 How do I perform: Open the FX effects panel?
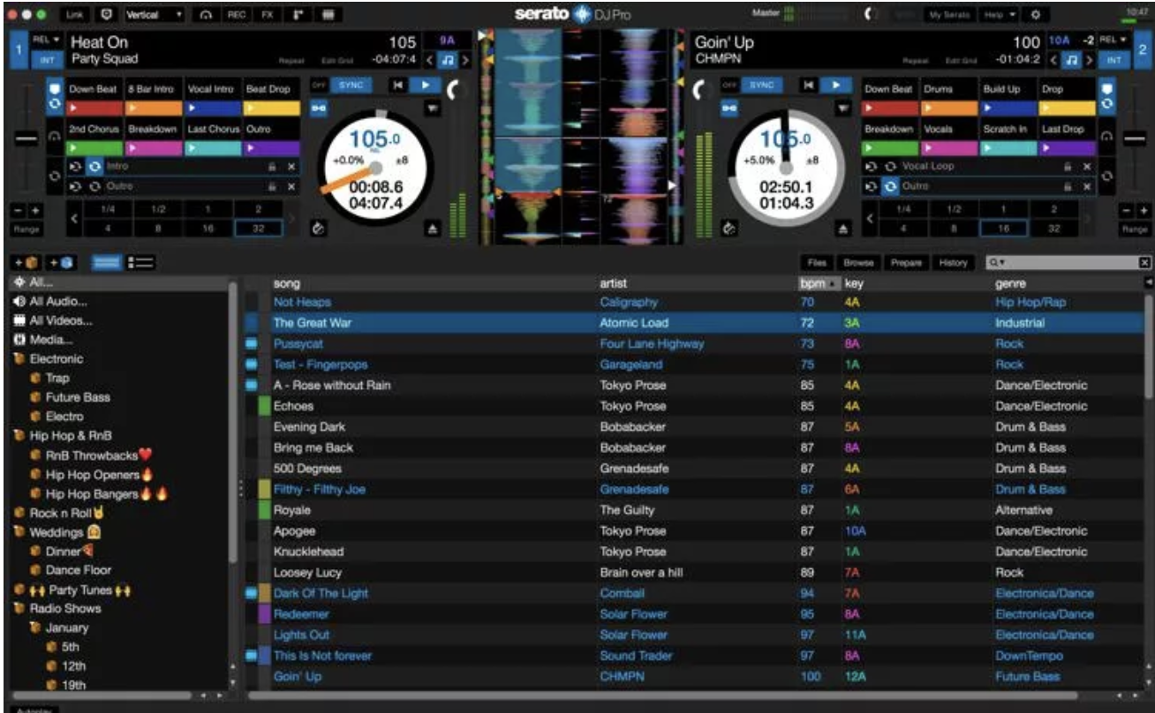[267, 15]
